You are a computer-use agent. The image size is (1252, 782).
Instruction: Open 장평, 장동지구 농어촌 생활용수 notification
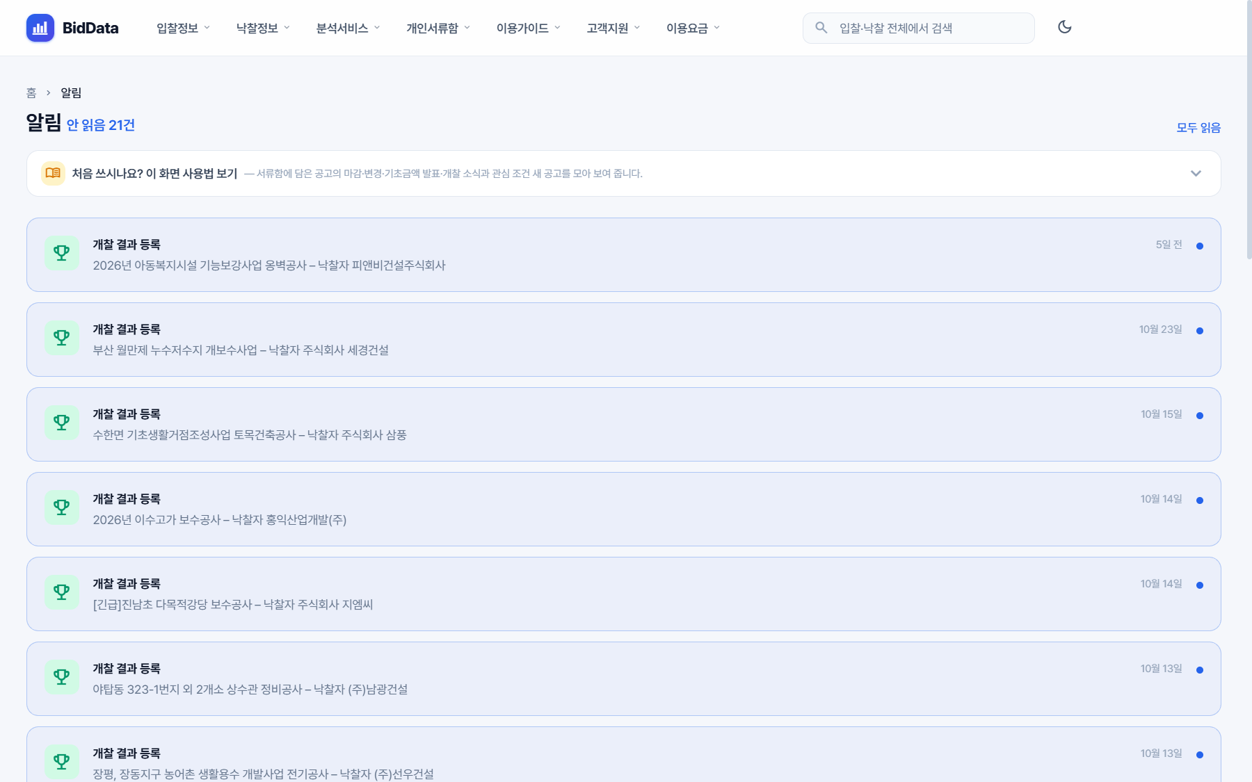click(624, 755)
